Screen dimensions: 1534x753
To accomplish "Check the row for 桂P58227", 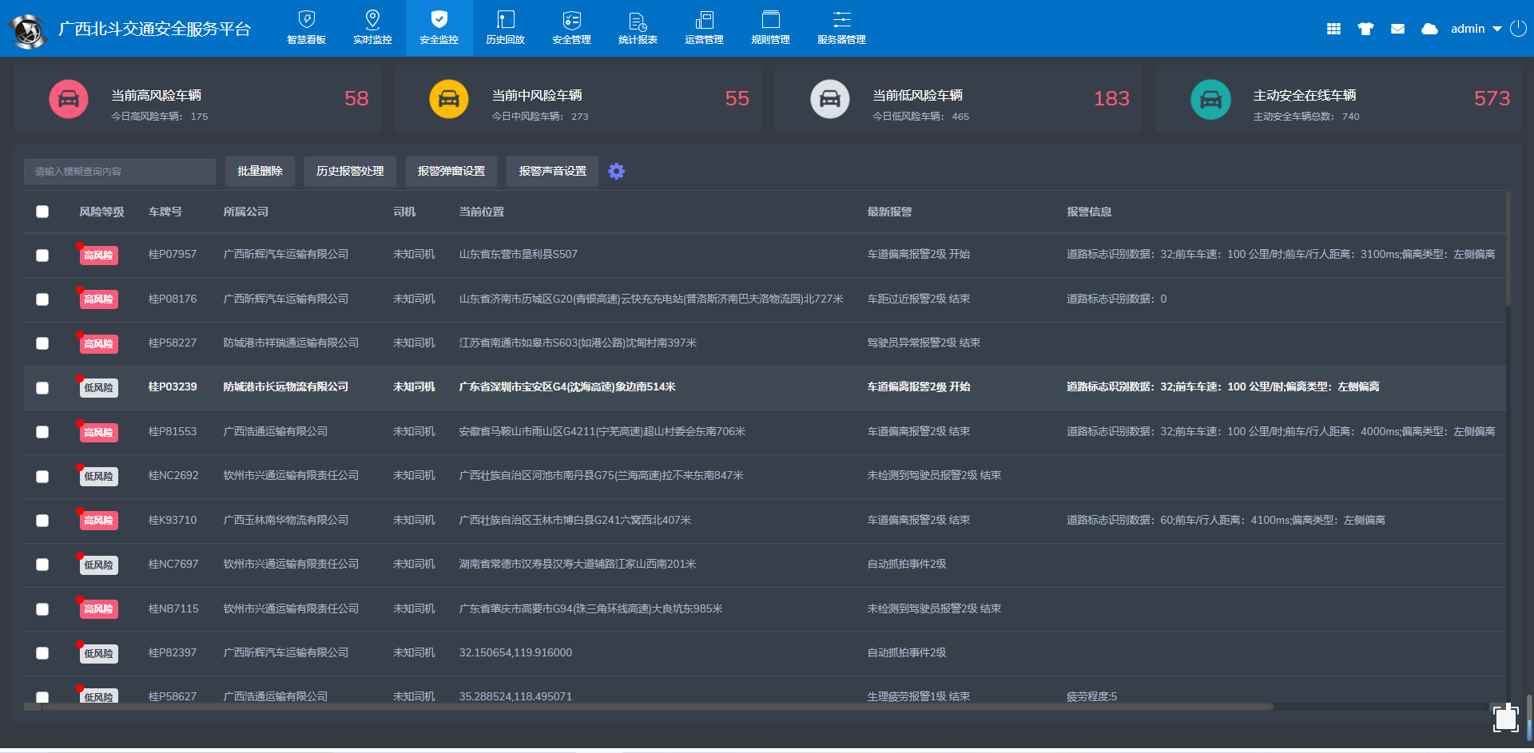I will 42,343.
